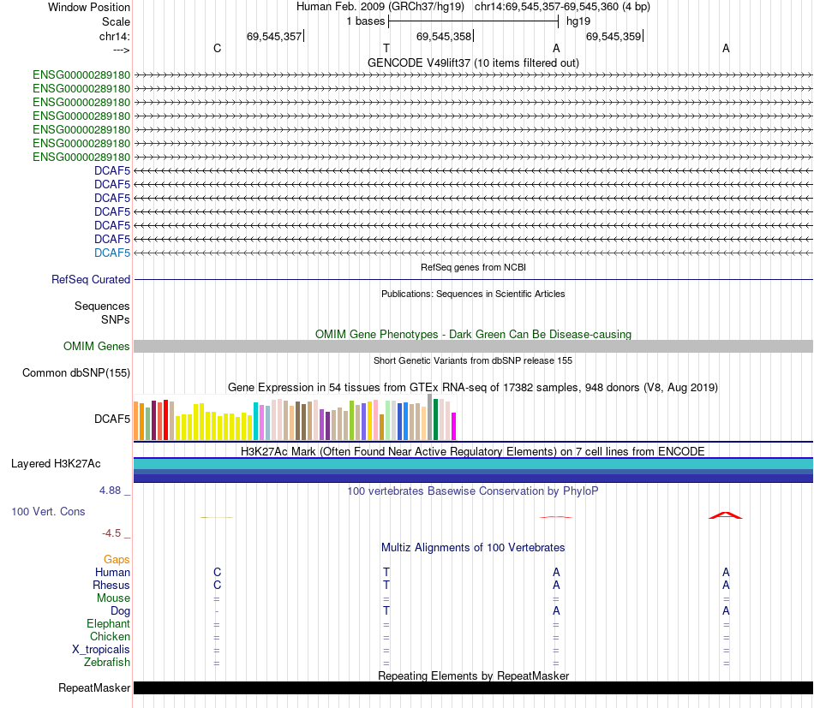Select the Zebrafish alignment row label
Viewport: 814px width, 708px height.
pyautogui.click(x=107, y=663)
